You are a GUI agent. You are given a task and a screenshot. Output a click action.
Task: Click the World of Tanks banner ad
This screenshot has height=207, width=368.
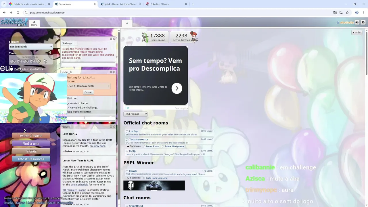[x=154, y=185]
